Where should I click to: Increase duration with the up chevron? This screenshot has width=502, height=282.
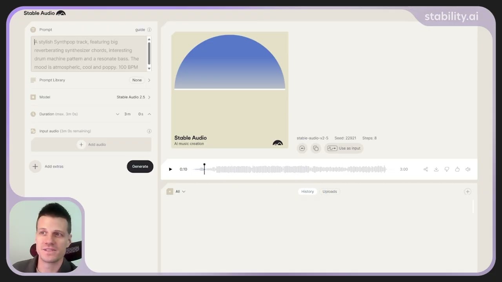click(x=149, y=114)
